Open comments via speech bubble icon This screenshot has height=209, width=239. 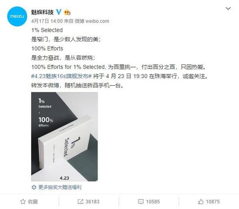click(141, 202)
